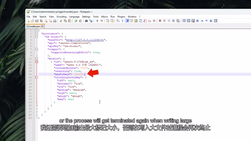
Task: Collapse the "compat" fold on line 7
Action: click(36, 49)
